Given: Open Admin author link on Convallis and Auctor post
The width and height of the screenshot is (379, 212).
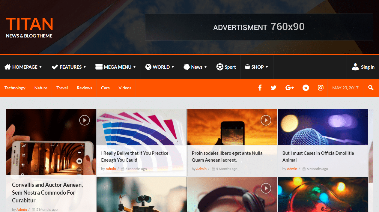Looking at the screenshot, I should tap(22, 210).
